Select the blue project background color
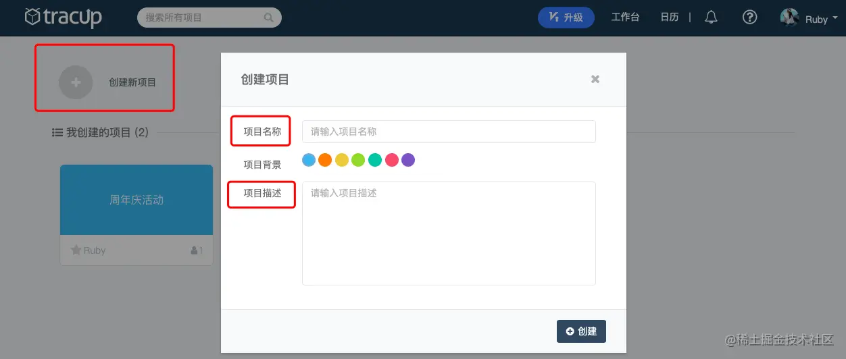The height and width of the screenshot is (359, 846). (309, 160)
